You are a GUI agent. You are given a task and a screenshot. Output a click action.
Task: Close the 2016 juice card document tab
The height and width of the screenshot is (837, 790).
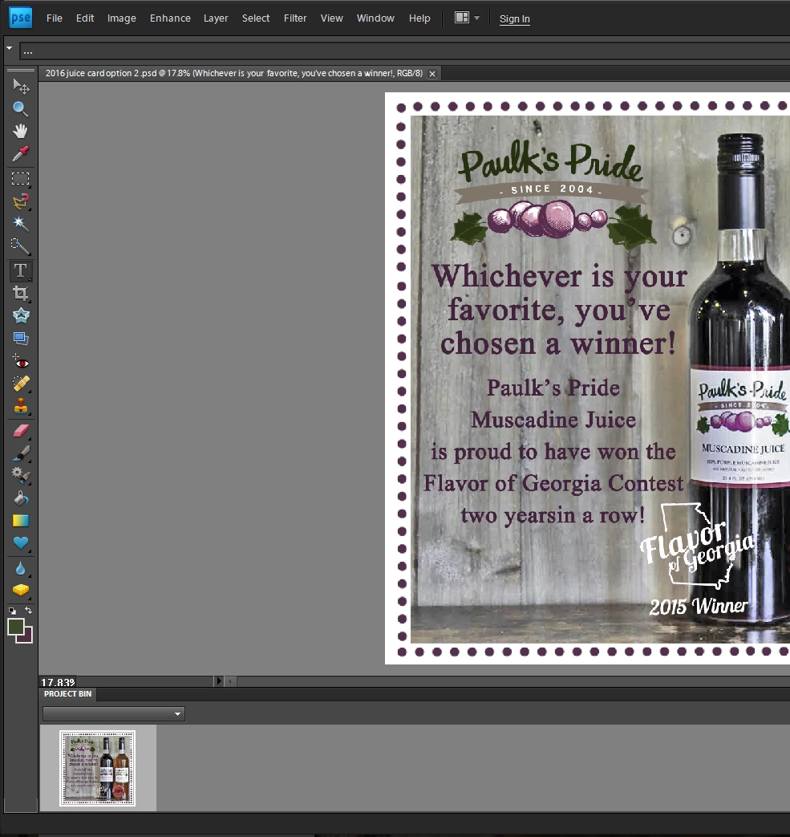click(x=432, y=74)
